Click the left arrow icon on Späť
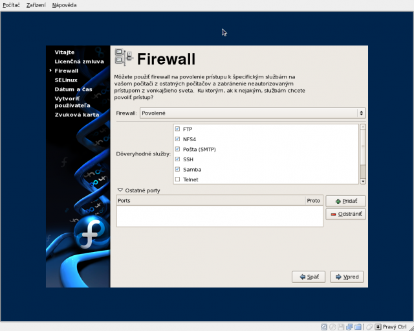Screen dimensions: 414x331 pyautogui.click(x=303, y=277)
